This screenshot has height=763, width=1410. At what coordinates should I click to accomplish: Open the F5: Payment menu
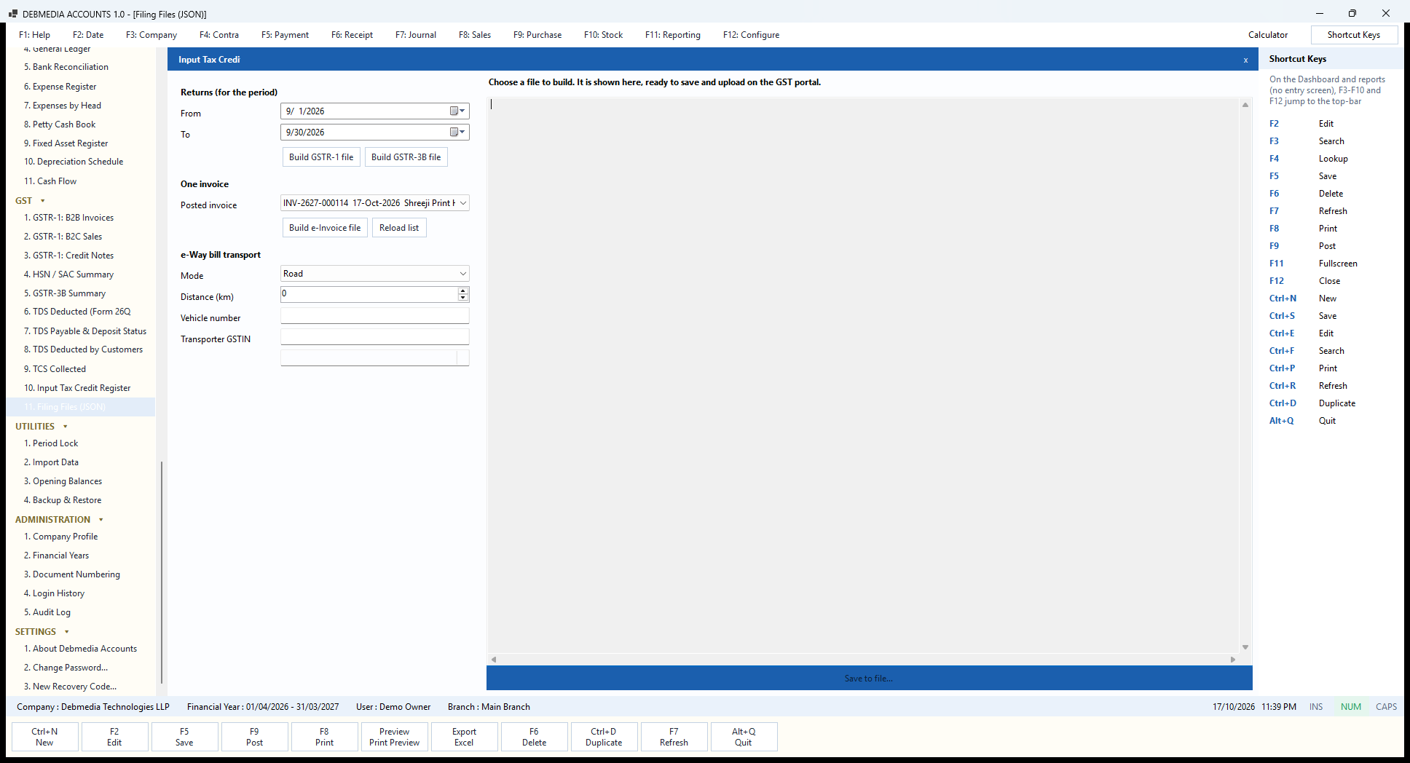coord(285,35)
